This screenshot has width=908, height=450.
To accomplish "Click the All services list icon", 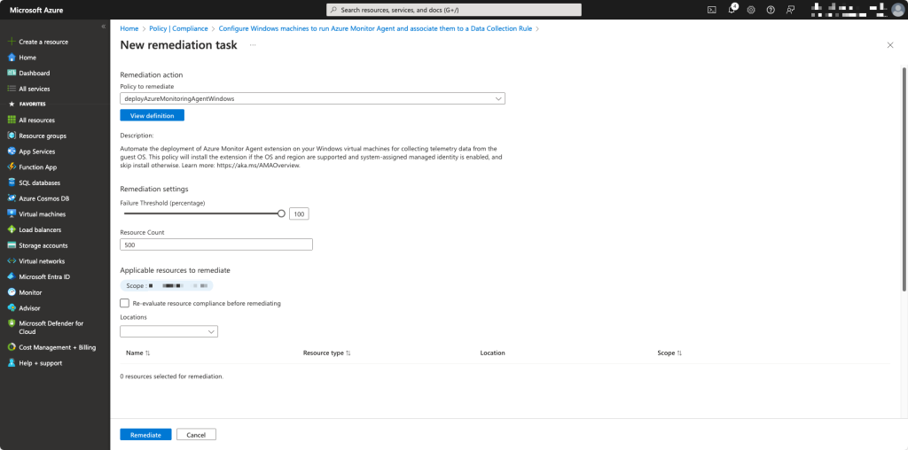I will coord(11,89).
